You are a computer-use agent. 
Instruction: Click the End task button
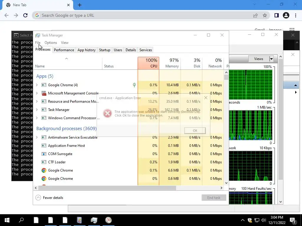point(214,198)
